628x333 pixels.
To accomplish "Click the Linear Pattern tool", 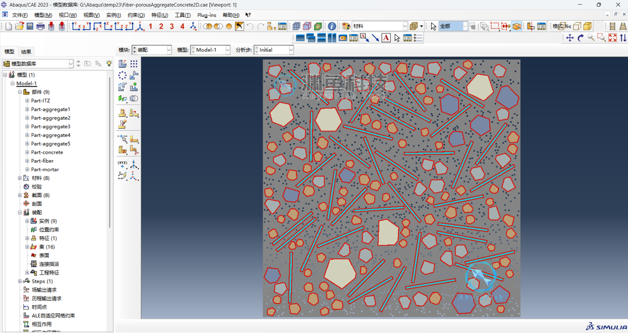I will 134,64.
